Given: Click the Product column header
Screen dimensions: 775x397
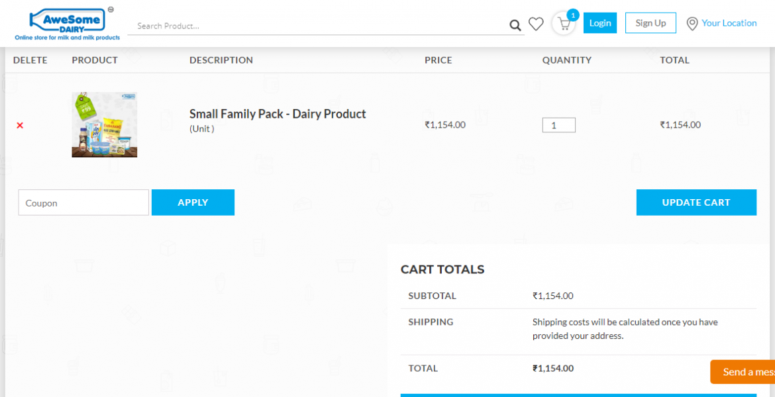Looking at the screenshot, I should pos(95,60).
